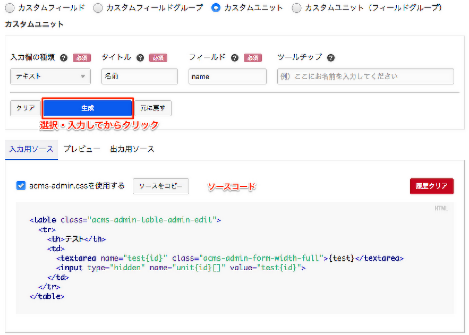Click the タイトル text field containing 名前
This screenshot has width=469, height=335.
point(140,76)
